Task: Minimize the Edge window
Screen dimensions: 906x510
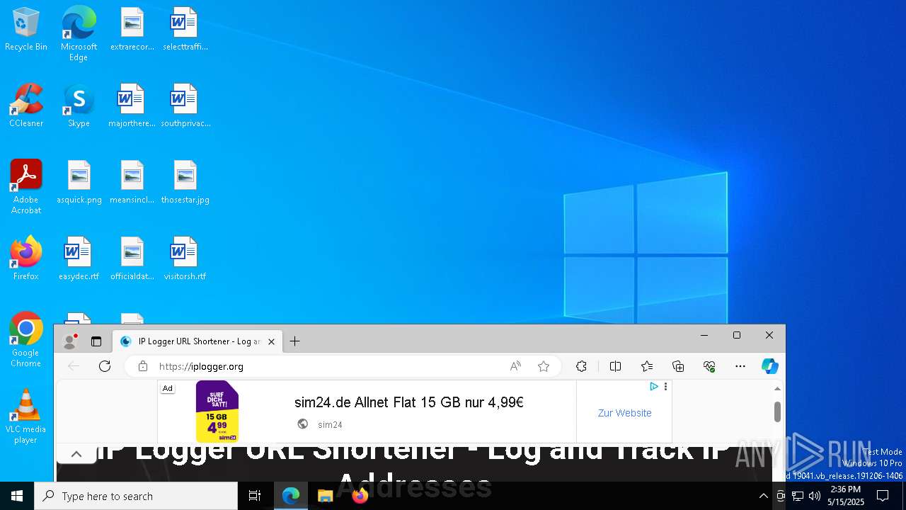Action: 704,335
